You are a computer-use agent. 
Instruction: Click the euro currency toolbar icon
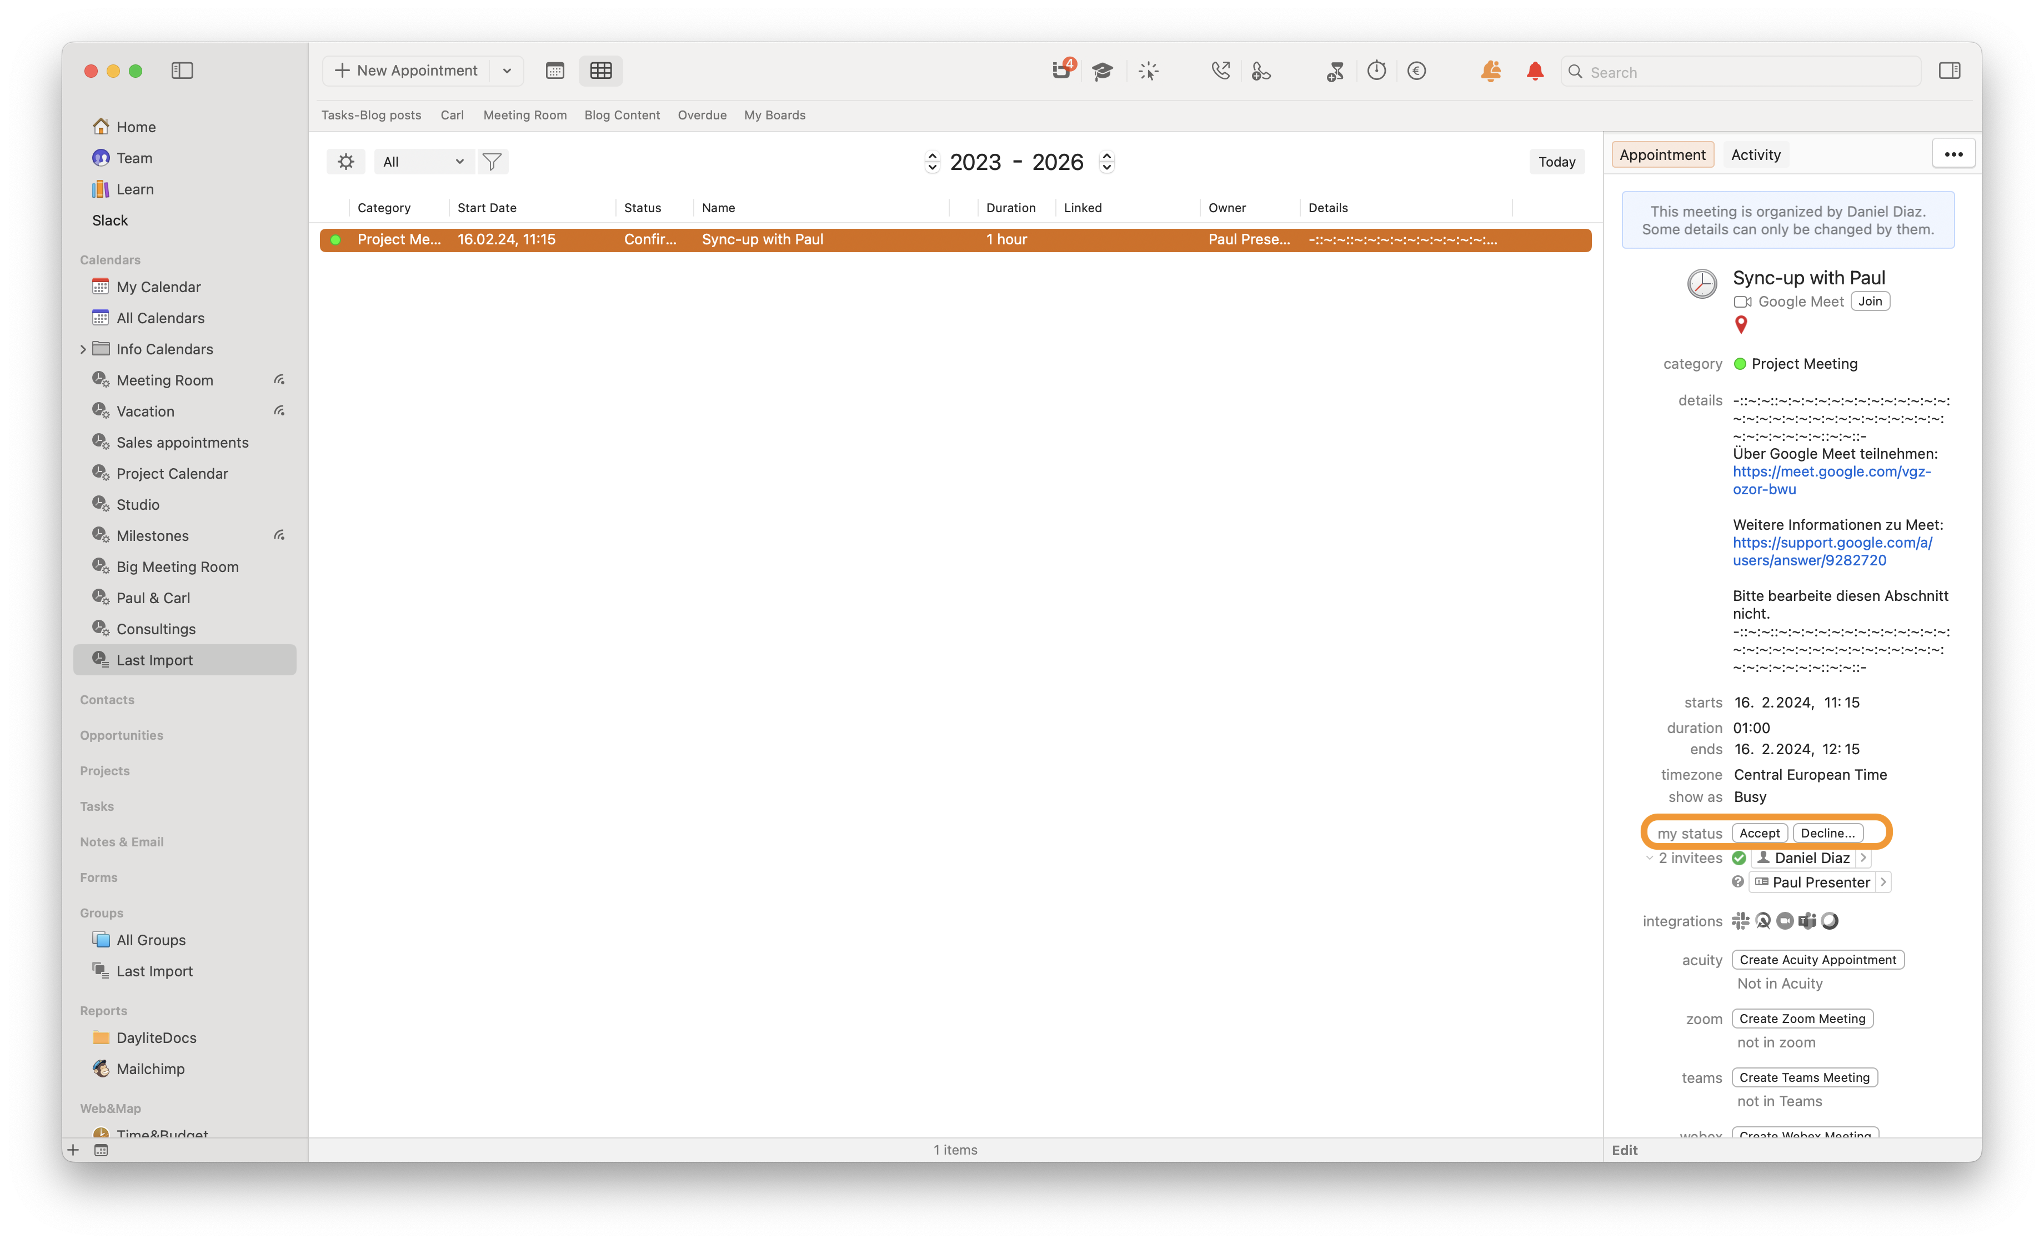click(x=1416, y=71)
